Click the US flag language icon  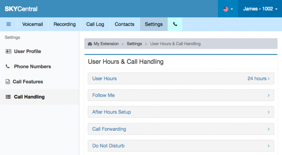[x=226, y=9]
